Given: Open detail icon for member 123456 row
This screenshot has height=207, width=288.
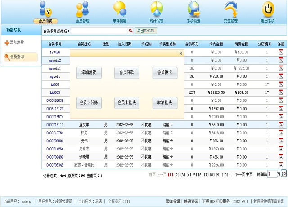Looking at the screenshot, I should [x=281, y=52].
